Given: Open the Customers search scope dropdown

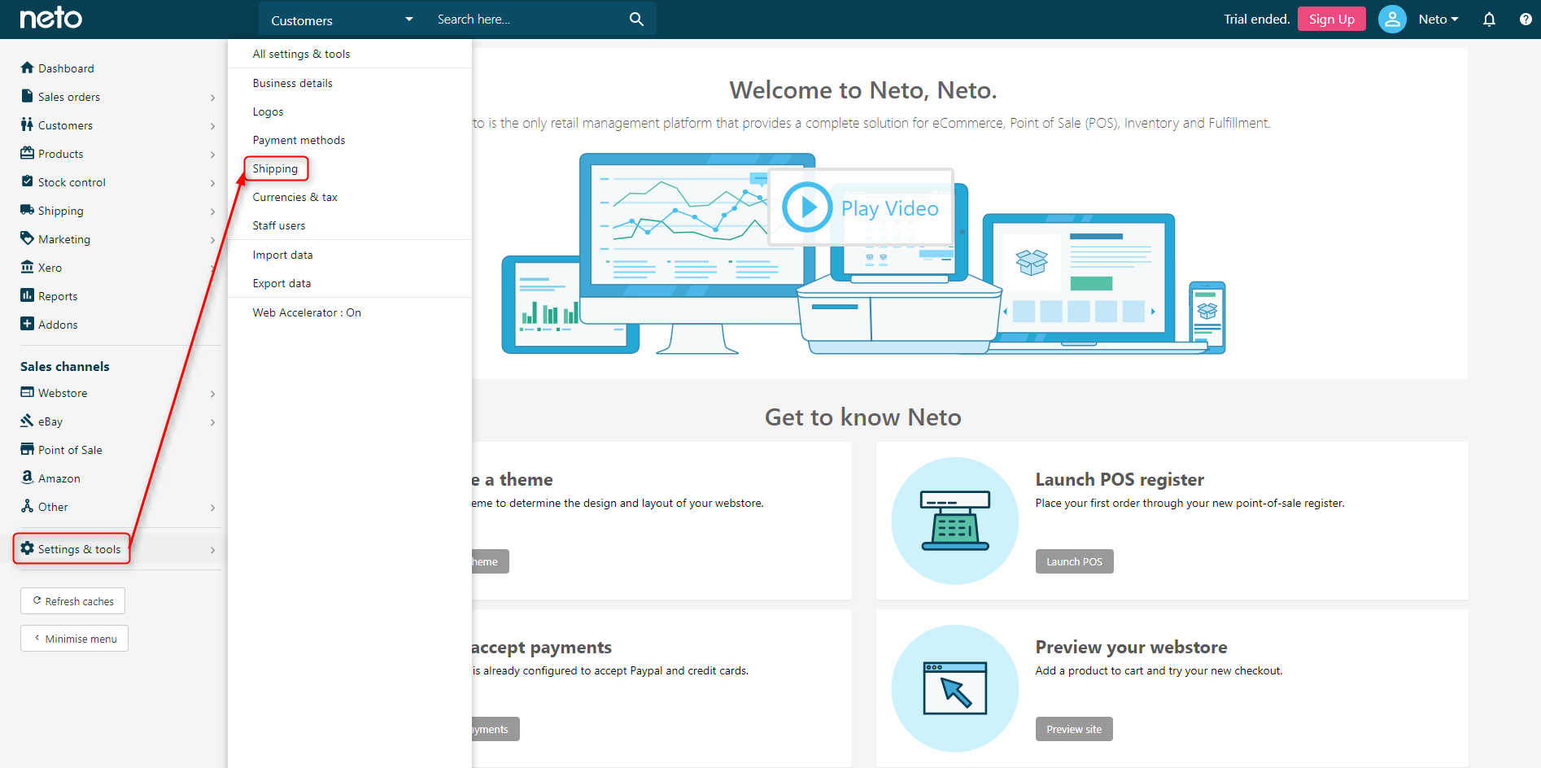Looking at the screenshot, I should 342,20.
